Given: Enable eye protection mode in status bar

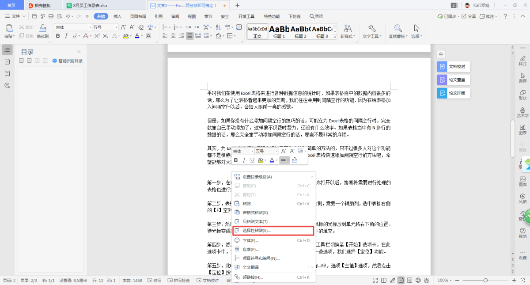Looking at the screenshot, I should 427,280.
